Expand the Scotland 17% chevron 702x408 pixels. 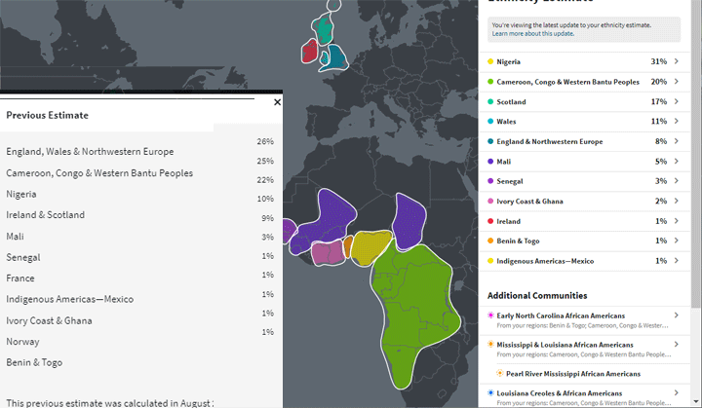[x=676, y=101]
